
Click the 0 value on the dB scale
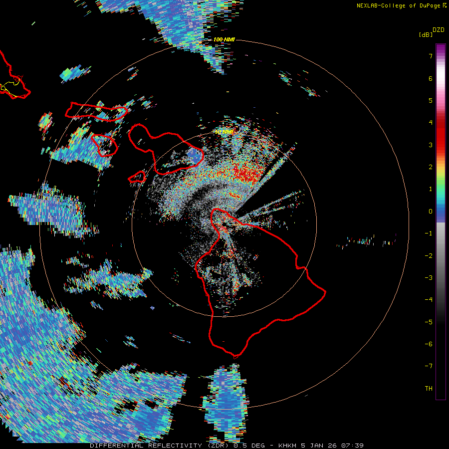click(431, 212)
